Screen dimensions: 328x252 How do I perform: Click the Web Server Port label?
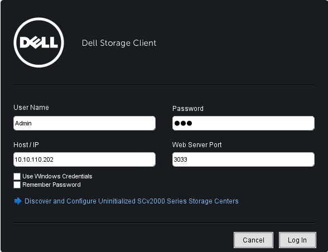click(197, 145)
